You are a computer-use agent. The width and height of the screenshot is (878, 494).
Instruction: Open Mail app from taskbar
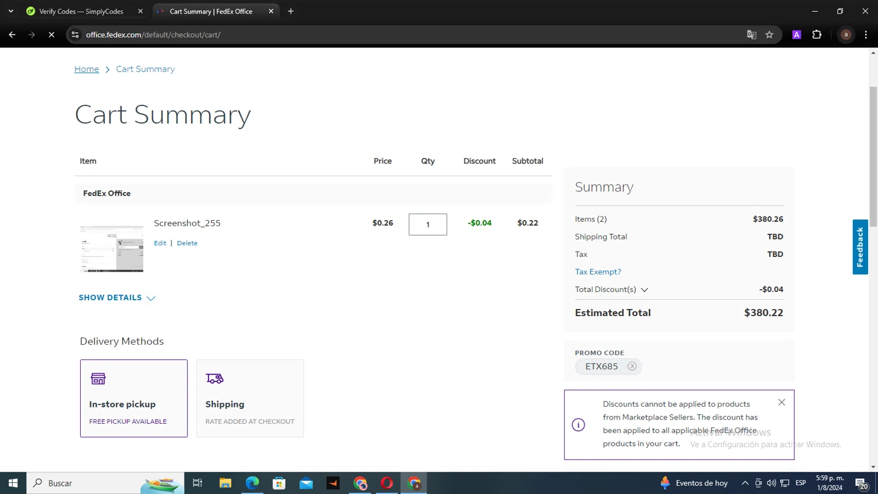point(306,483)
